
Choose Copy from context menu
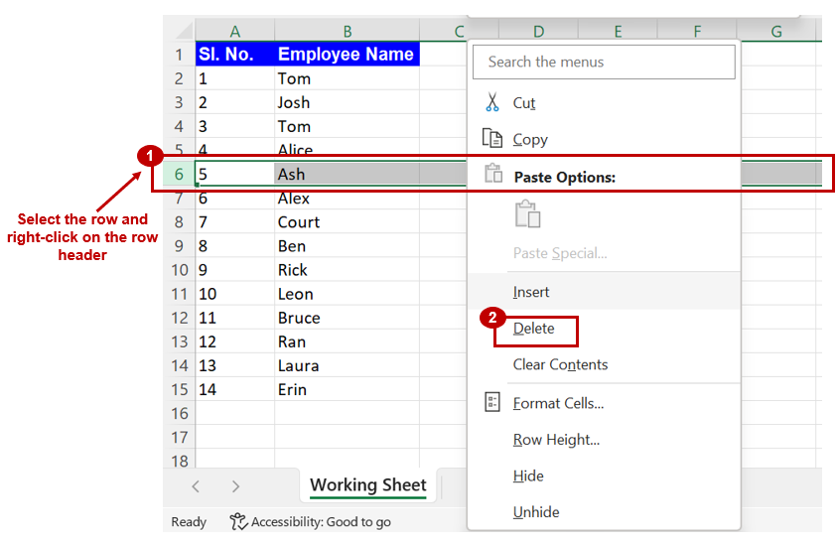pyautogui.click(x=604, y=139)
